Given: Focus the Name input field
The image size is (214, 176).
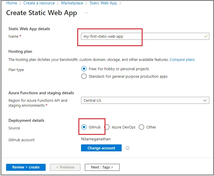Looking at the screenshot, I should click(x=145, y=36).
